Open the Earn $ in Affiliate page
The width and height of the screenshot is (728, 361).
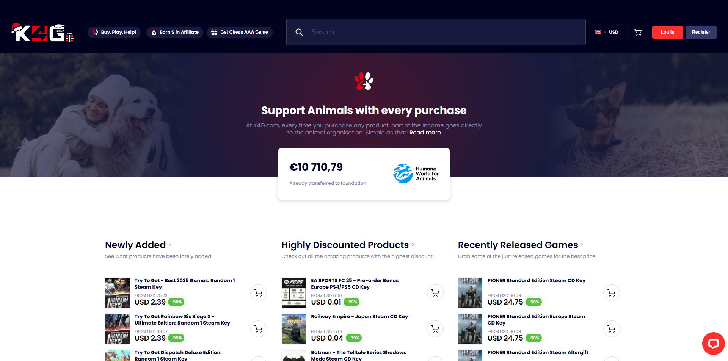tap(175, 32)
